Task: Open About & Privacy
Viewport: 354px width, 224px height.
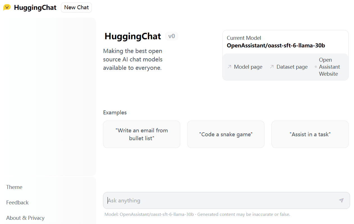Action: click(25, 218)
